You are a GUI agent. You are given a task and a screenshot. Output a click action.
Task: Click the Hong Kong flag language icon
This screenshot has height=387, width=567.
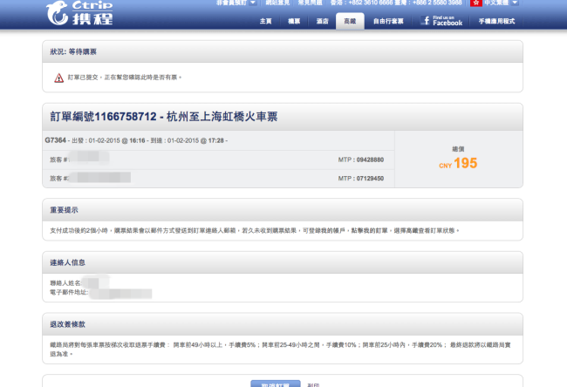pos(476,3)
